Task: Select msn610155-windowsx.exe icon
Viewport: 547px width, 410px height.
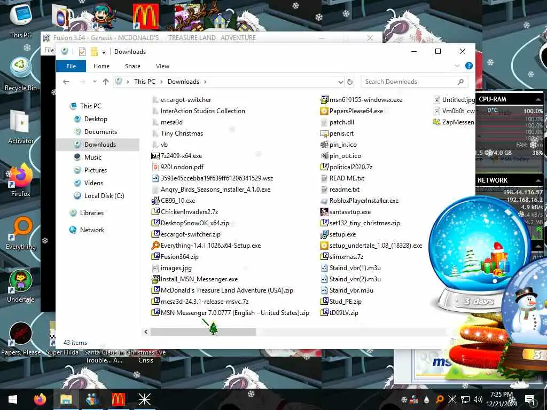Action: coord(324,100)
